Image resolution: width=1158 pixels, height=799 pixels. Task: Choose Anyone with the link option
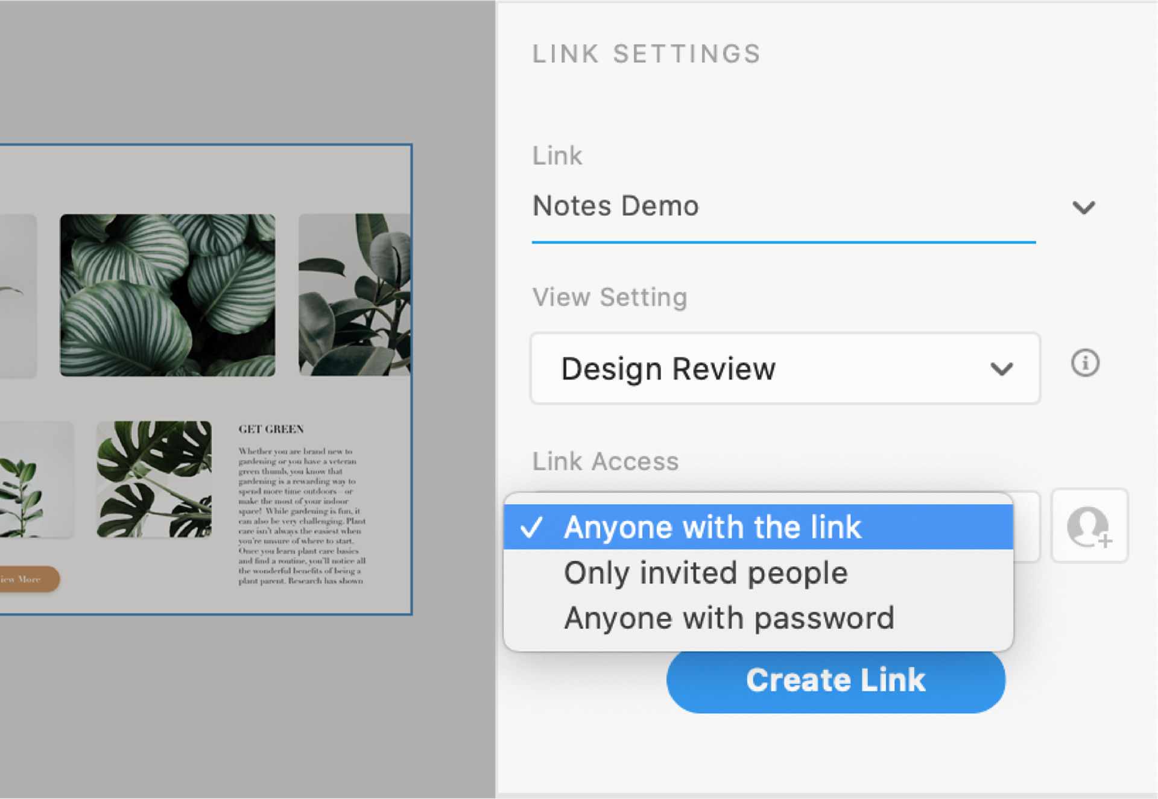tap(713, 526)
